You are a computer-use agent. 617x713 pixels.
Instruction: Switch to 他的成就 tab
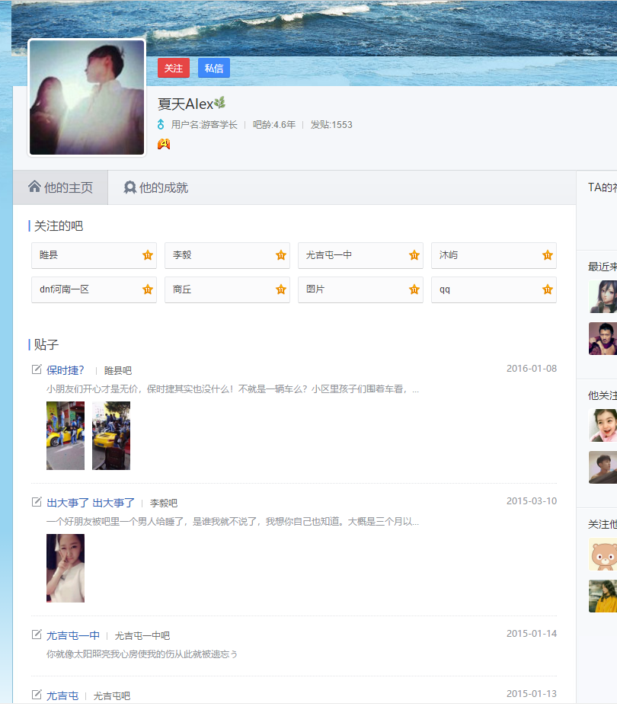pyautogui.click(x=156, y=187)
